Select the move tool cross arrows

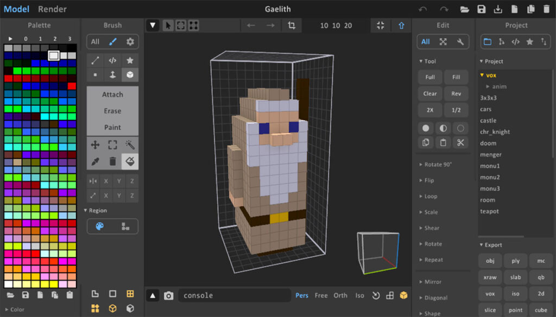[x=95, y=145]
